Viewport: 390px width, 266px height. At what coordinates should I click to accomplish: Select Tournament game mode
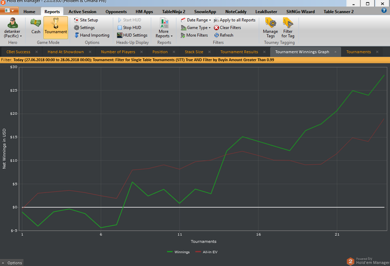coord(56,27)
